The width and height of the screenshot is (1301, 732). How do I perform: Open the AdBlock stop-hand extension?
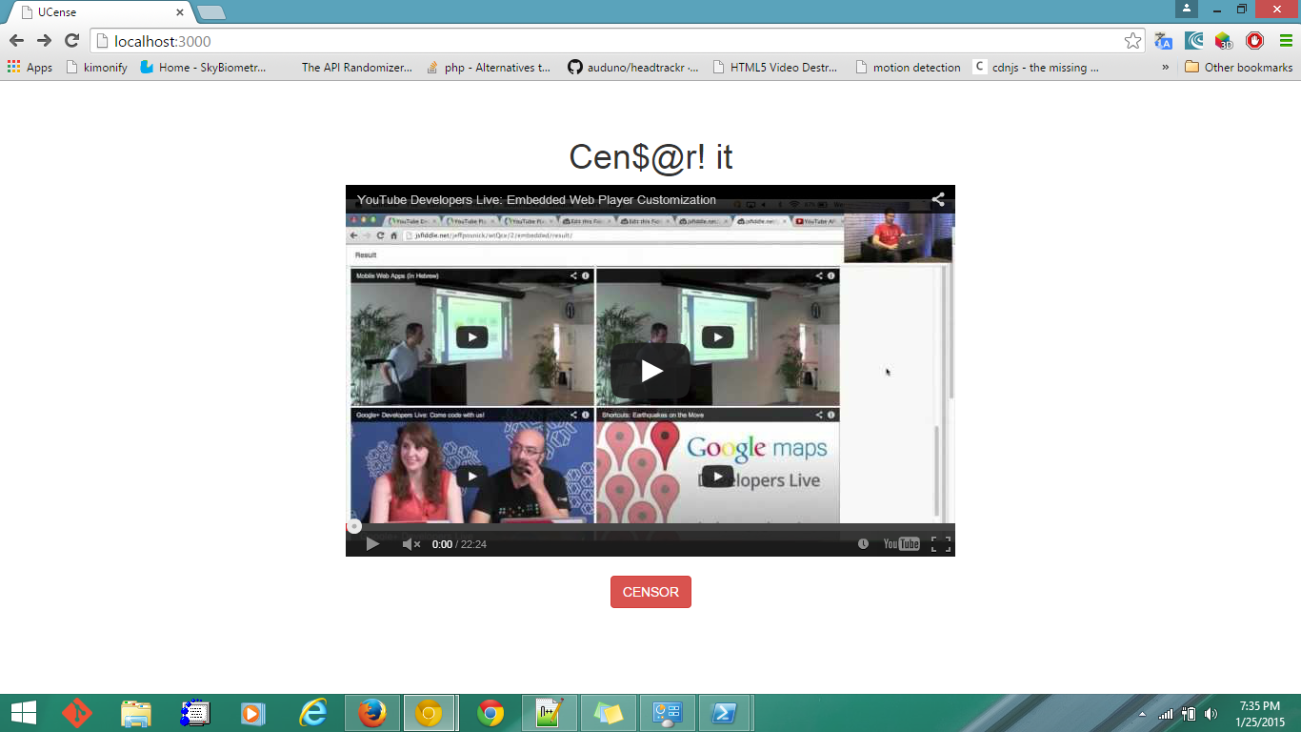point(1254,41)
